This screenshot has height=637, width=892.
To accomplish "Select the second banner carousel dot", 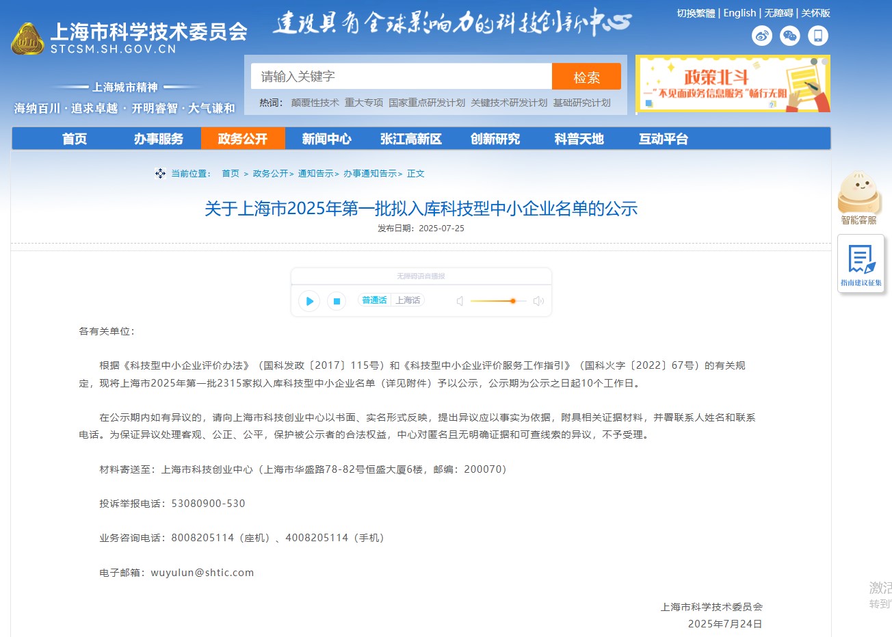I will [x=824, y=62].
